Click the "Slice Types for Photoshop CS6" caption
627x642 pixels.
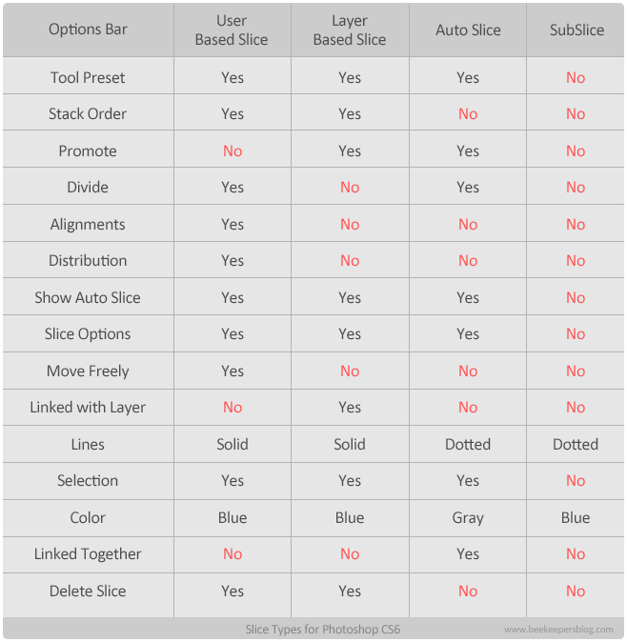pos(323,630)
